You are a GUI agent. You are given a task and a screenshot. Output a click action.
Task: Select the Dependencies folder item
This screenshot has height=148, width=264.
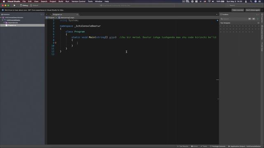click(13, 23)
